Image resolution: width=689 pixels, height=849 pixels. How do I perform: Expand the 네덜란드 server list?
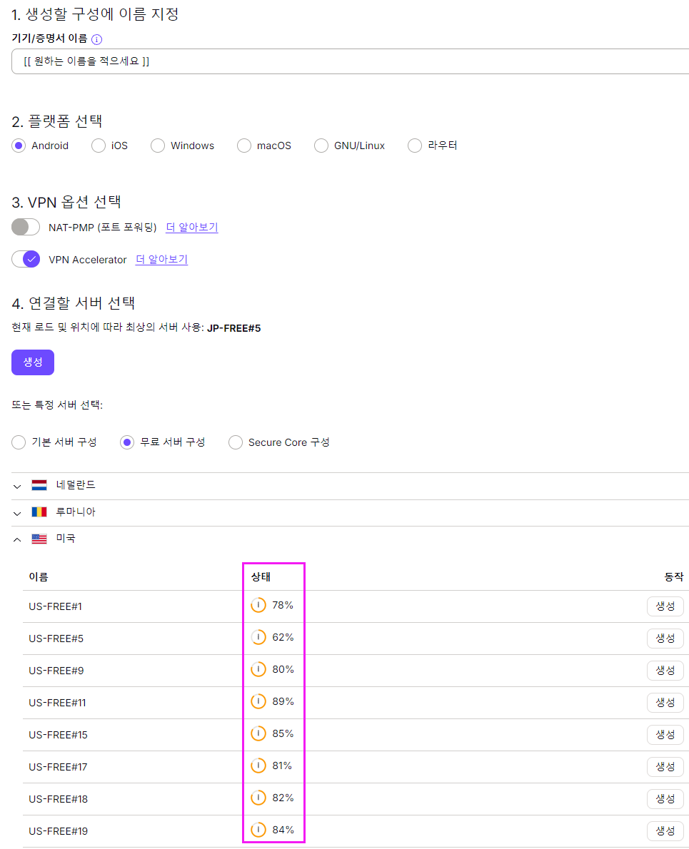(17, 487)
